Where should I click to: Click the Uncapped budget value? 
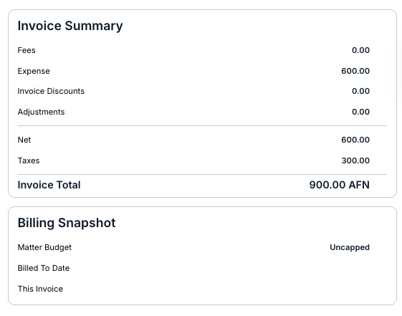pos(350,248)
